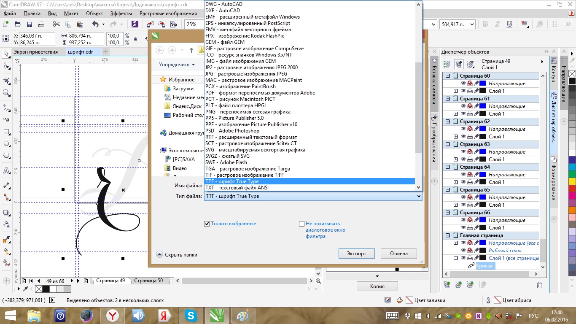Select the Zoom magnifier tool
The image size is (576, 324).
6,93
